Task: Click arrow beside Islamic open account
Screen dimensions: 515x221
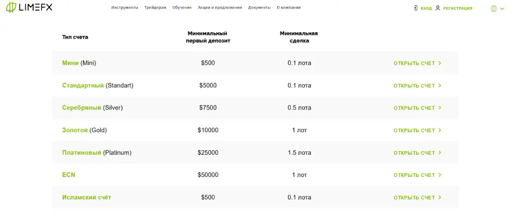Action: point(440,197)
